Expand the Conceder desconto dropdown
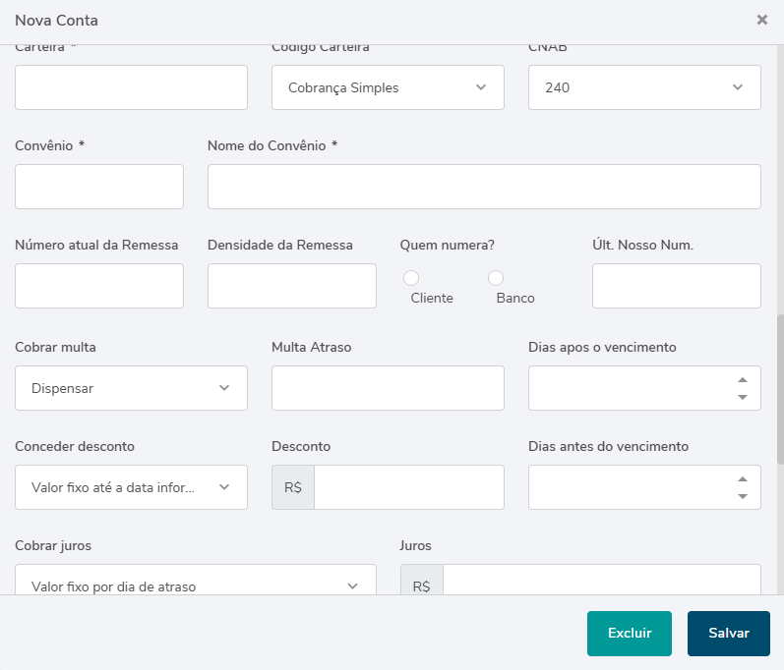 click(x=131, y=487)
